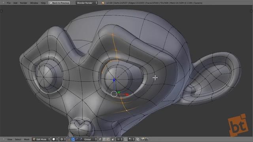Open the proportional editing dropdown

119,139
